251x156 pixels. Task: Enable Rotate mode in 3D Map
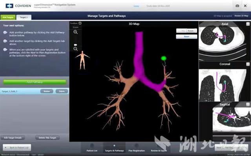[191, 30]
